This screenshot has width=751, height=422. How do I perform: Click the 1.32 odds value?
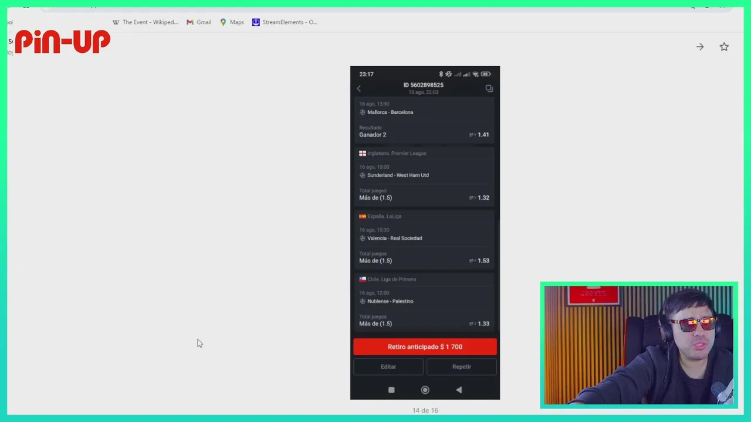pyautogui.click(x=483, y=198)
